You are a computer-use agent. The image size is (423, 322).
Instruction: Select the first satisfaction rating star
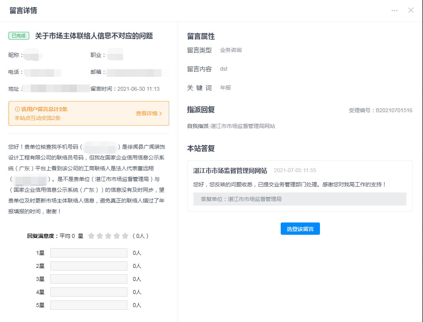click(91, 236)
